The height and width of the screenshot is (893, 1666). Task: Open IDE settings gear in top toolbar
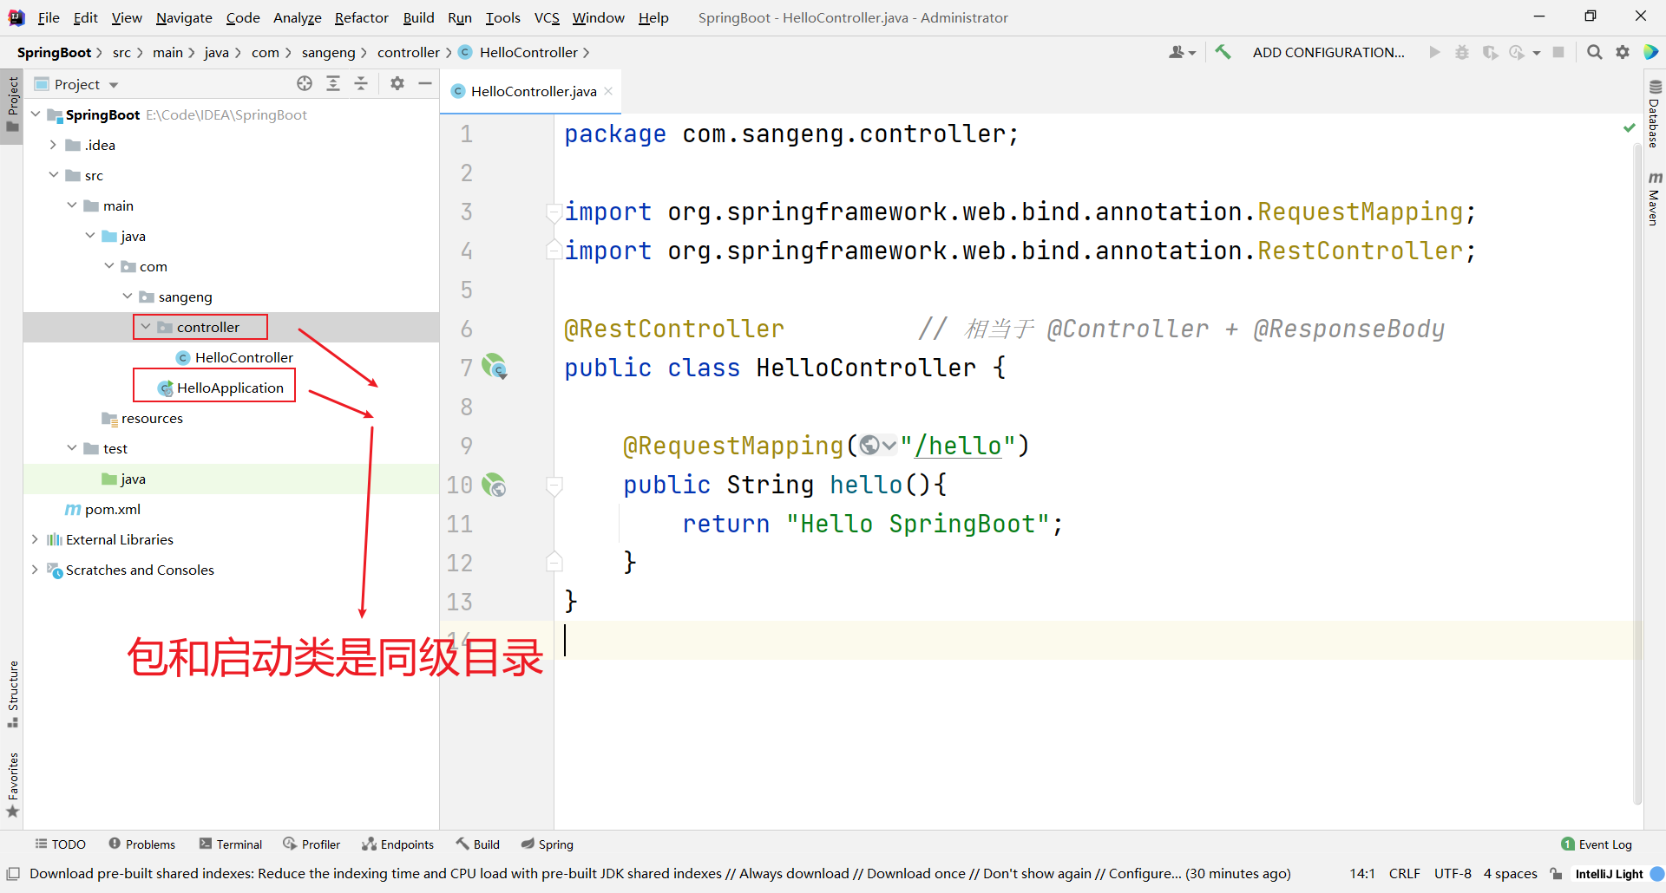pyautogui.click(x=1623, y=52)
